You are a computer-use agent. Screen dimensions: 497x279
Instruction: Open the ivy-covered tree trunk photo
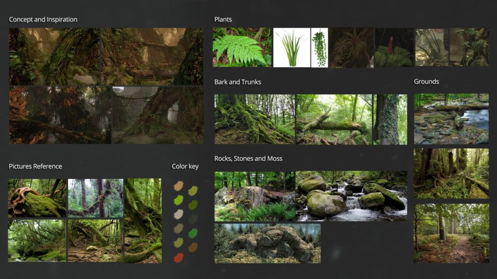(390, 119)
